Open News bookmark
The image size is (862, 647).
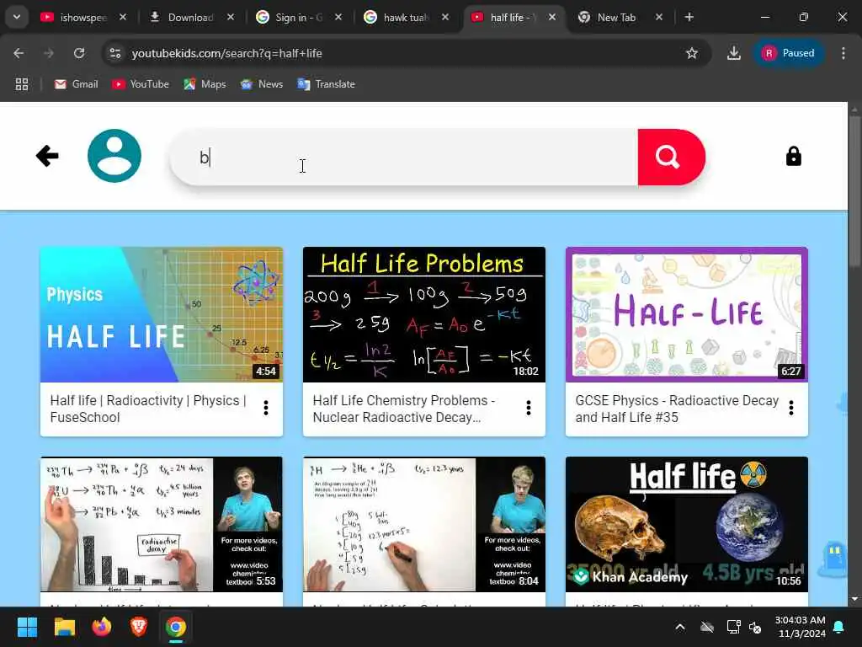click(x=262, y=84)
